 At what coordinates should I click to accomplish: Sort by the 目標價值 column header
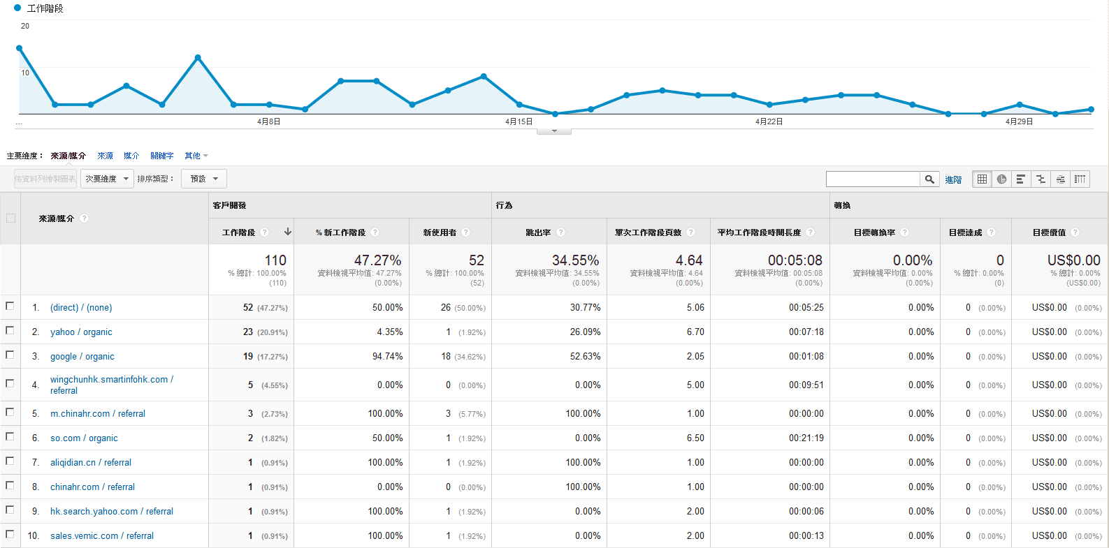pos(1049,232)
